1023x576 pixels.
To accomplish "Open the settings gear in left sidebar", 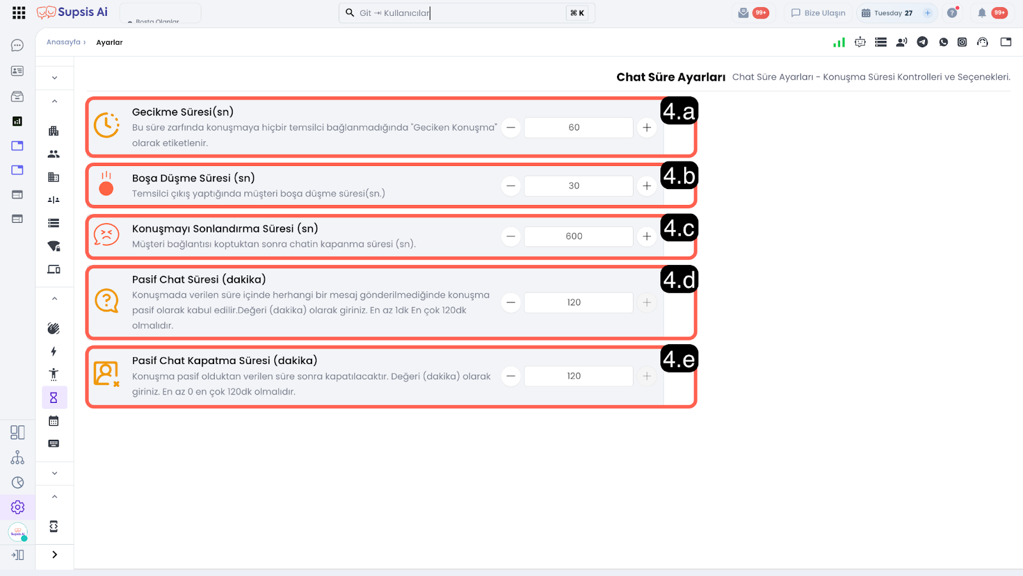I will 17,507.
